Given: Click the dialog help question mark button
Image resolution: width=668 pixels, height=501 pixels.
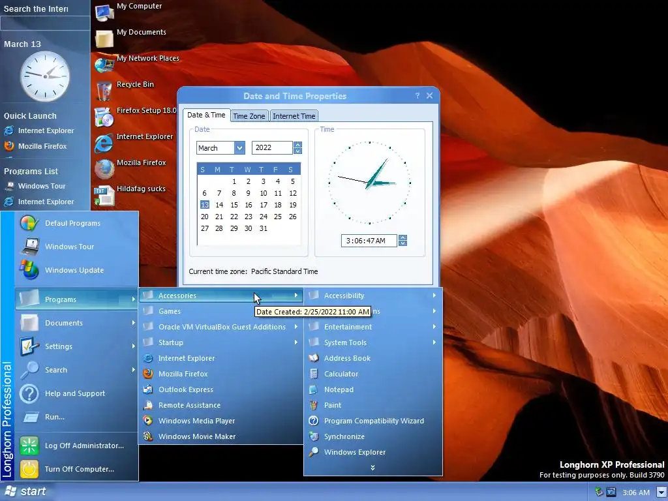Looking at the screenshot, I should tap(417, 96).
